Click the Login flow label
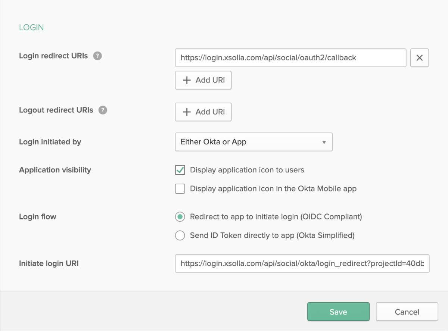Viewport: 448px width, 331px height. (38, 217)
